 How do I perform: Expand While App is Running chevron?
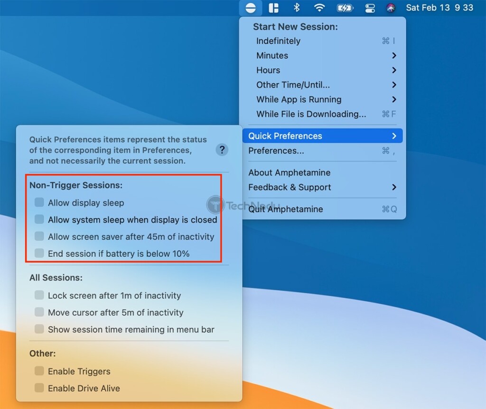(394, 99)
